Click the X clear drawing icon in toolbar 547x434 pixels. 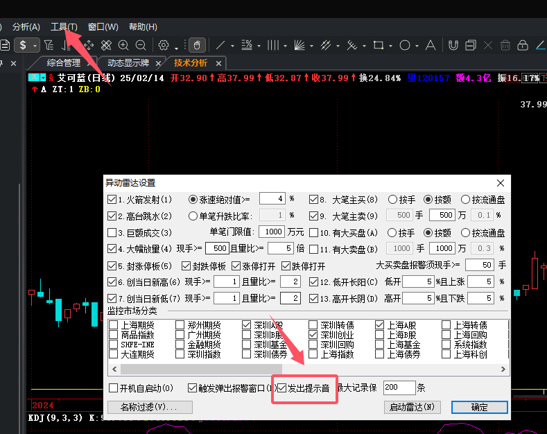(488, 45)
